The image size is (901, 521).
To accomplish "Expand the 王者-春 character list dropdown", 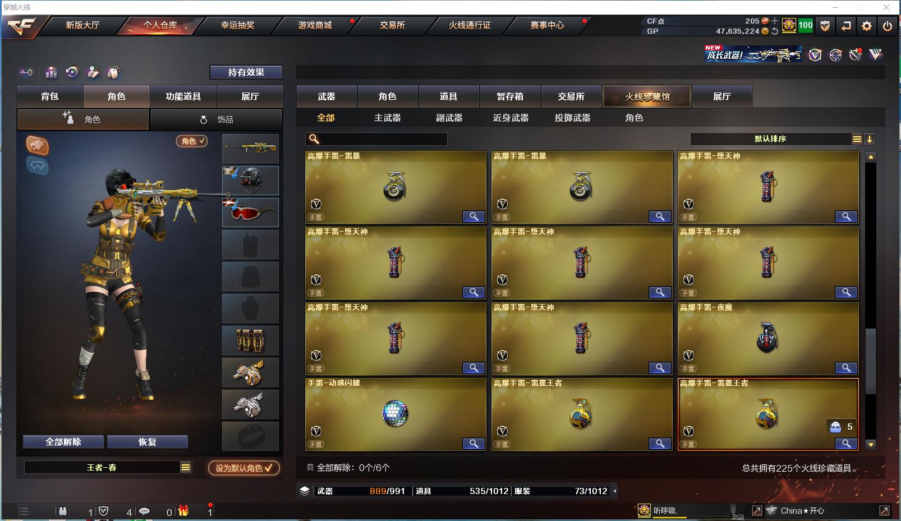I will [x=186, y=467].
